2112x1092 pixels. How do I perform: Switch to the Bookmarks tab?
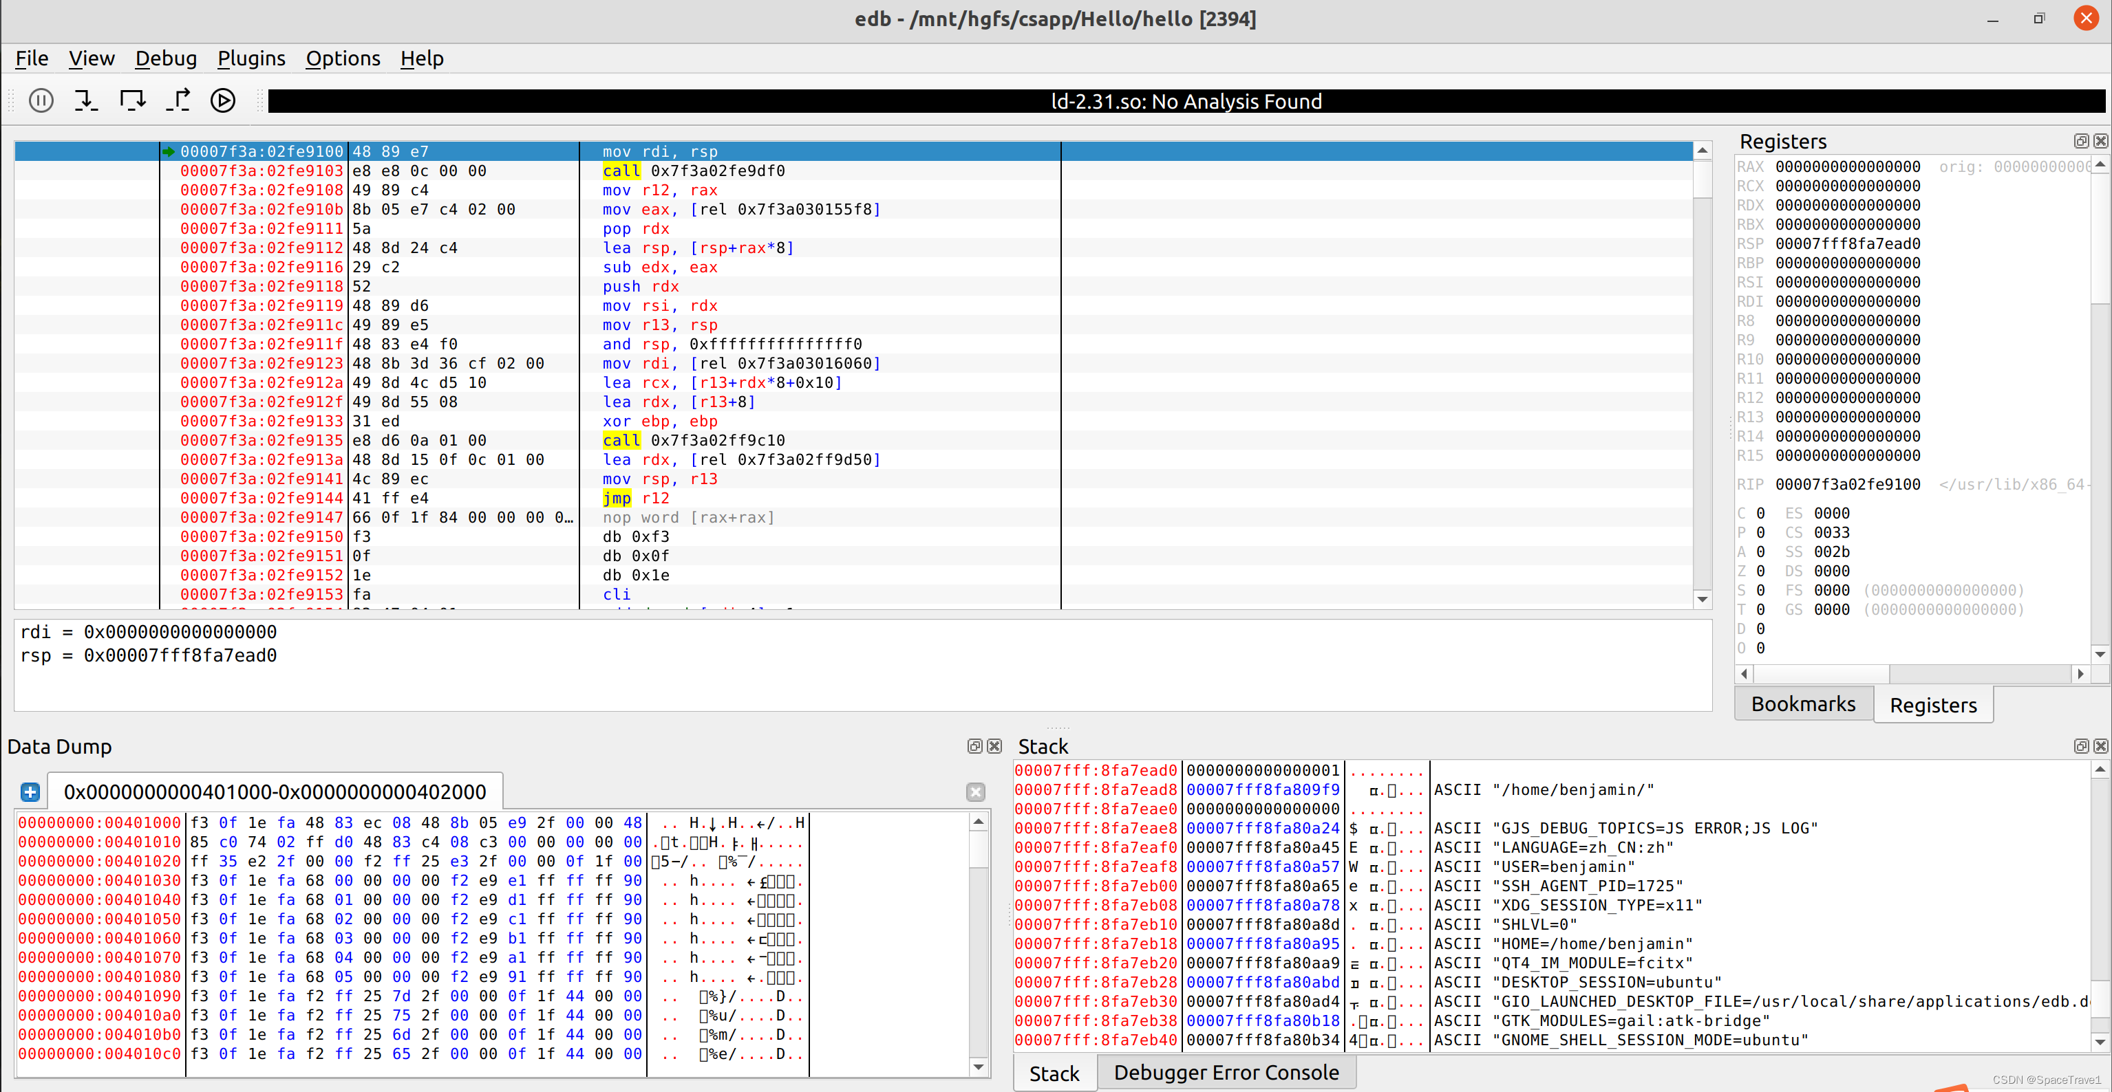coord(1802,703)
